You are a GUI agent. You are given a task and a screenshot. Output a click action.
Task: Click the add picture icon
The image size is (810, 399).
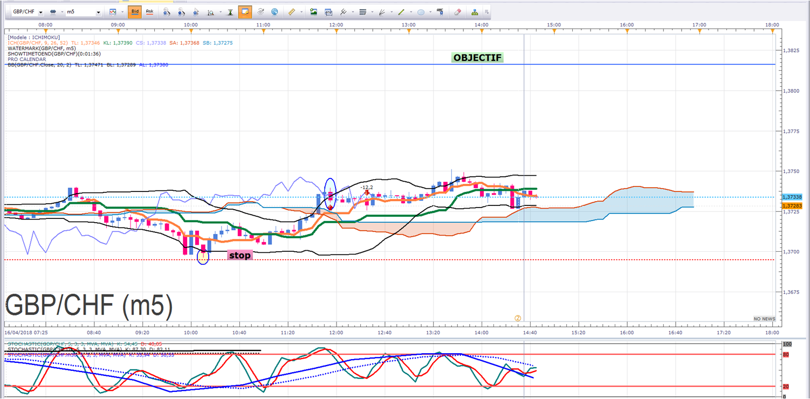coord(314,12)
